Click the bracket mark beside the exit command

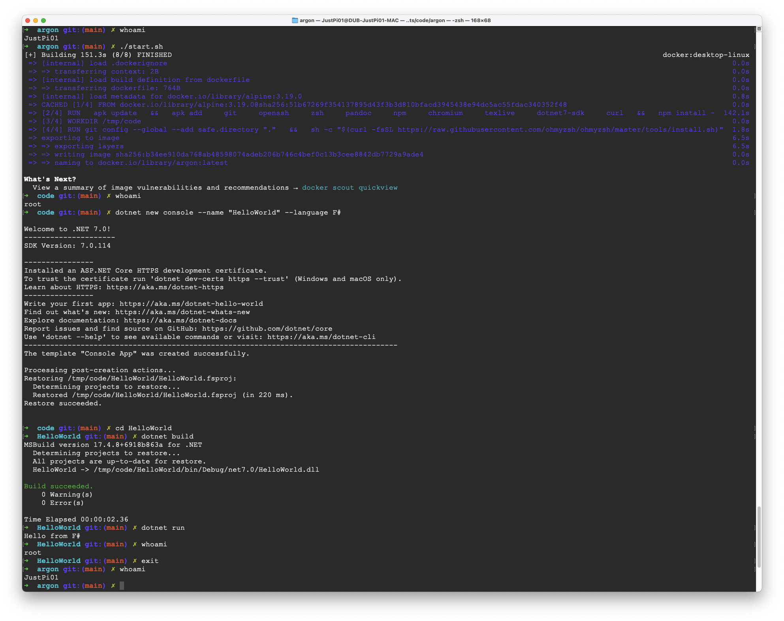754,561
